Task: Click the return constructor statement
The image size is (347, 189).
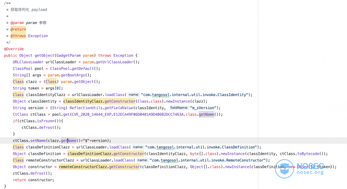Action: (33, 180)
